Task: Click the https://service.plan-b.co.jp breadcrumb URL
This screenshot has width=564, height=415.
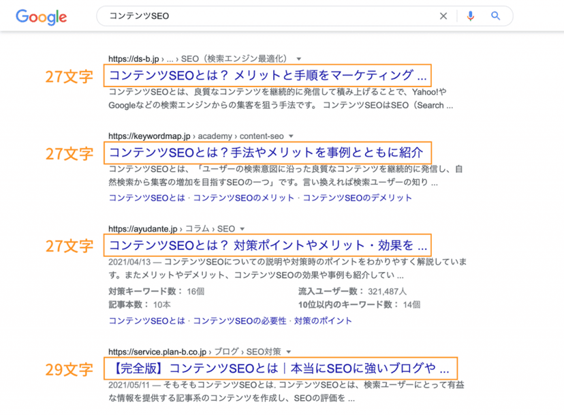Action: click(x=157, y=352)
